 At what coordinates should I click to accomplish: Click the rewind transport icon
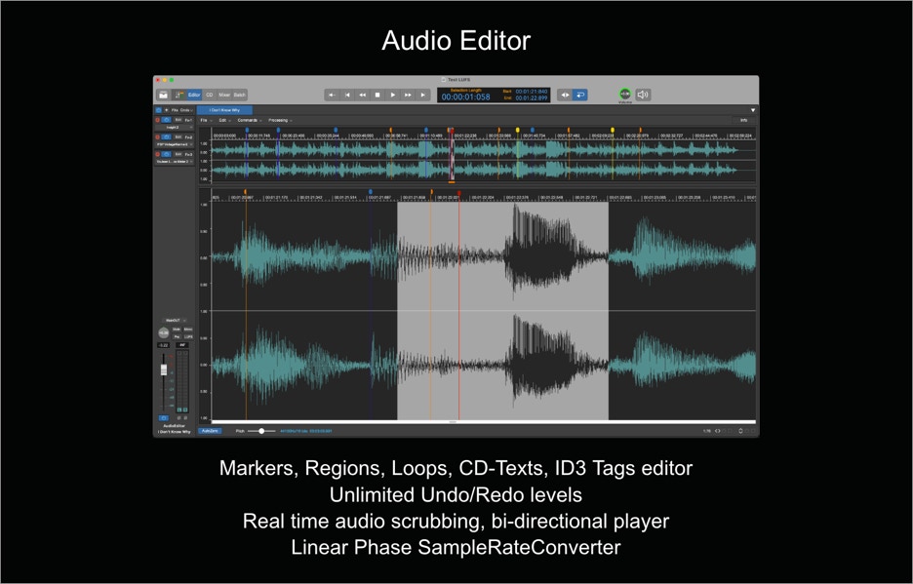[x=362, y=95]
